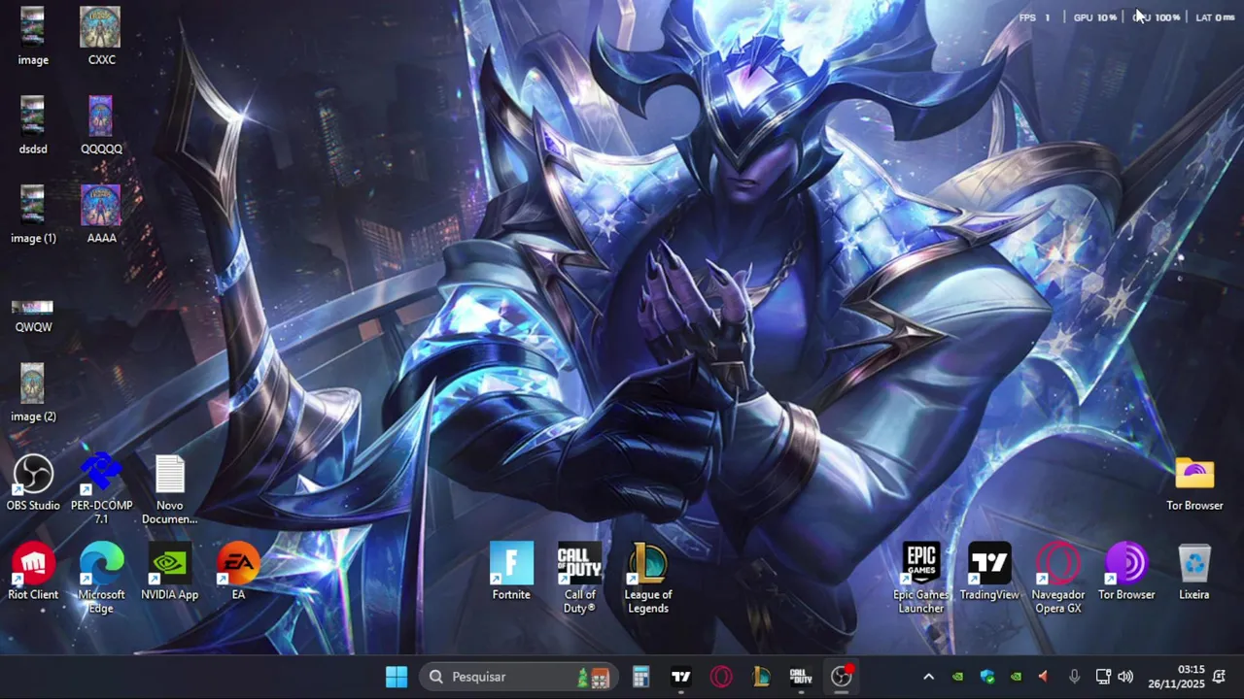Select the dsdsd image file
The width and height of the screenshot is (1244, 699).
coord(33,125)
